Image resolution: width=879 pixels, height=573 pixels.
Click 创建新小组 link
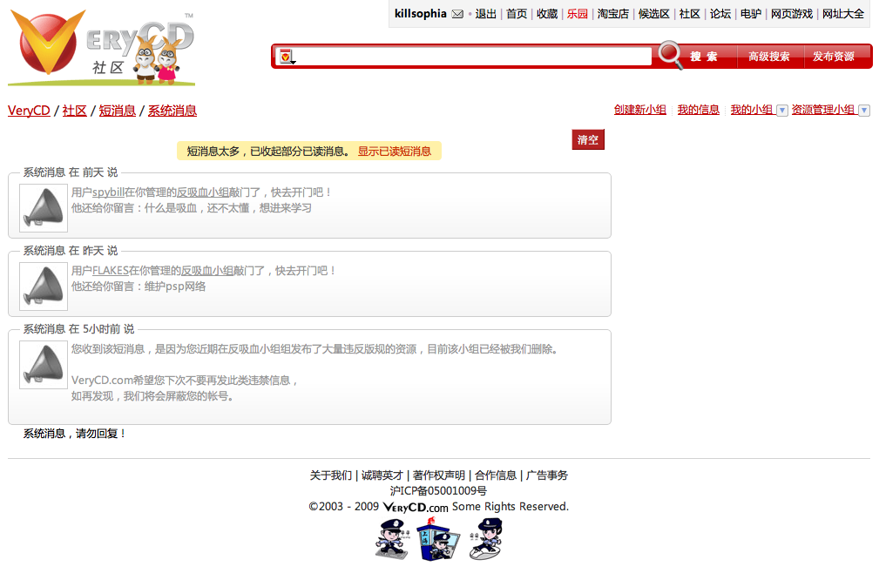(x=640, y=110)
